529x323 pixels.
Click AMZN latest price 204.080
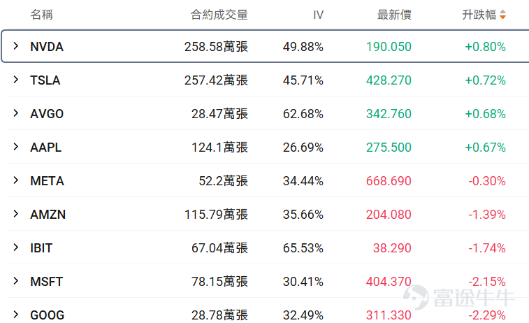[389, 215]
